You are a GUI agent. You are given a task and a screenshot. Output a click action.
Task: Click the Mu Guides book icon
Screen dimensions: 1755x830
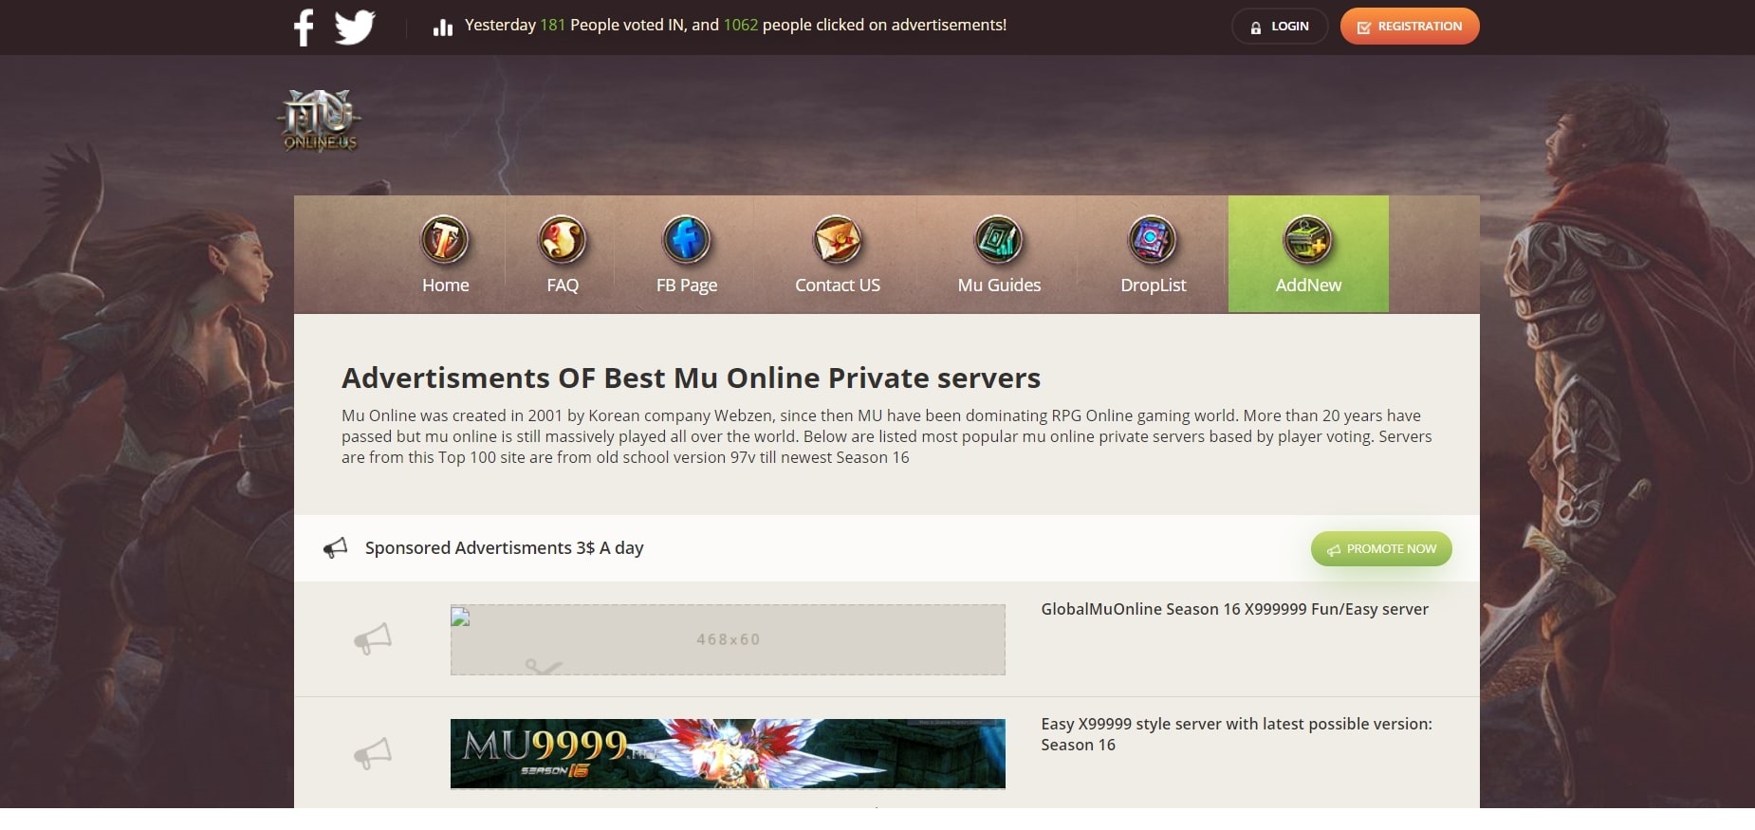999,239
